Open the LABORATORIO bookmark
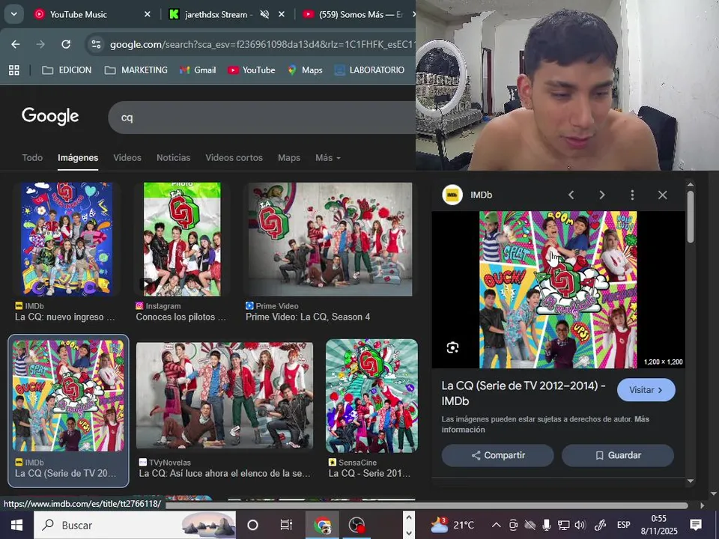The image size is (719, 539). coord(369,70)
